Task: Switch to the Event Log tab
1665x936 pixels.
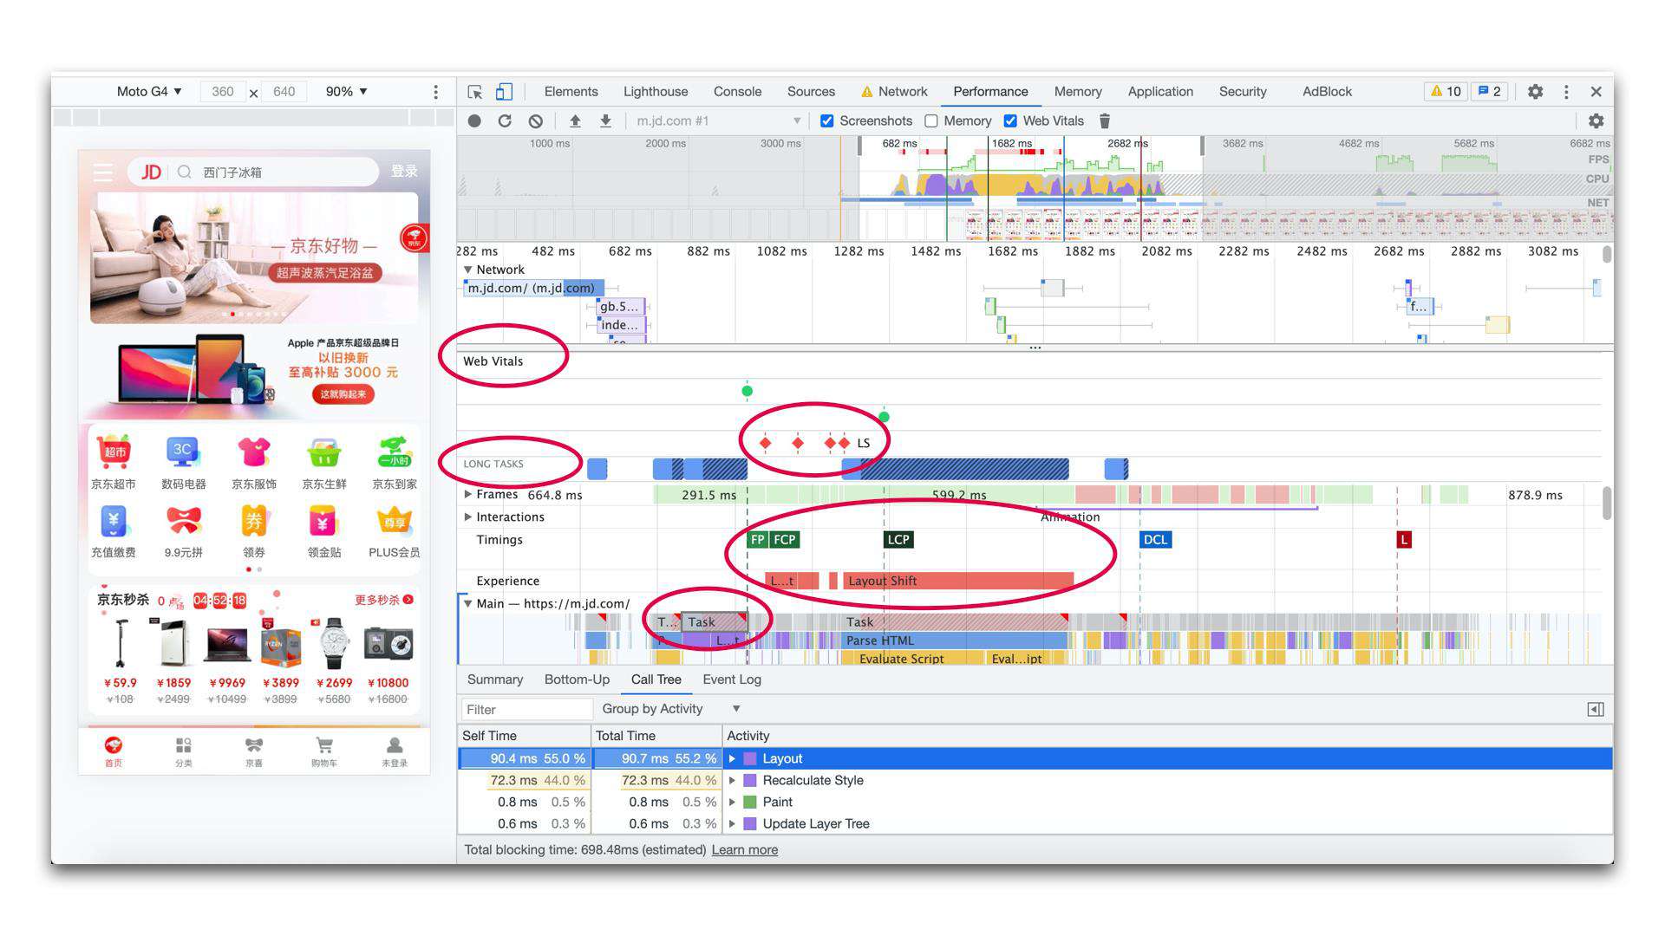Action: click(x=732, y=679)
